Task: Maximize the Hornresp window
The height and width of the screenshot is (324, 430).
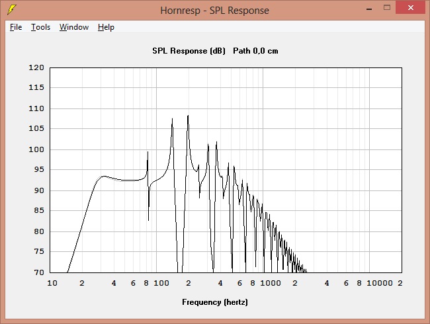Action: point(387,8)
